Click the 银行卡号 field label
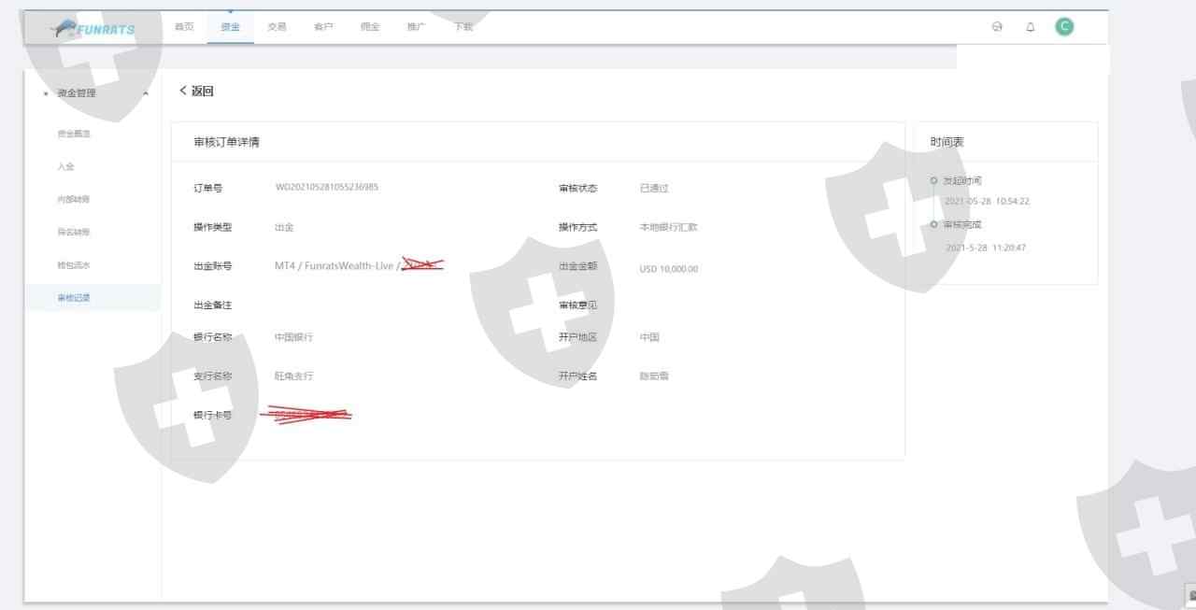1196x610 pixels. 212,415
